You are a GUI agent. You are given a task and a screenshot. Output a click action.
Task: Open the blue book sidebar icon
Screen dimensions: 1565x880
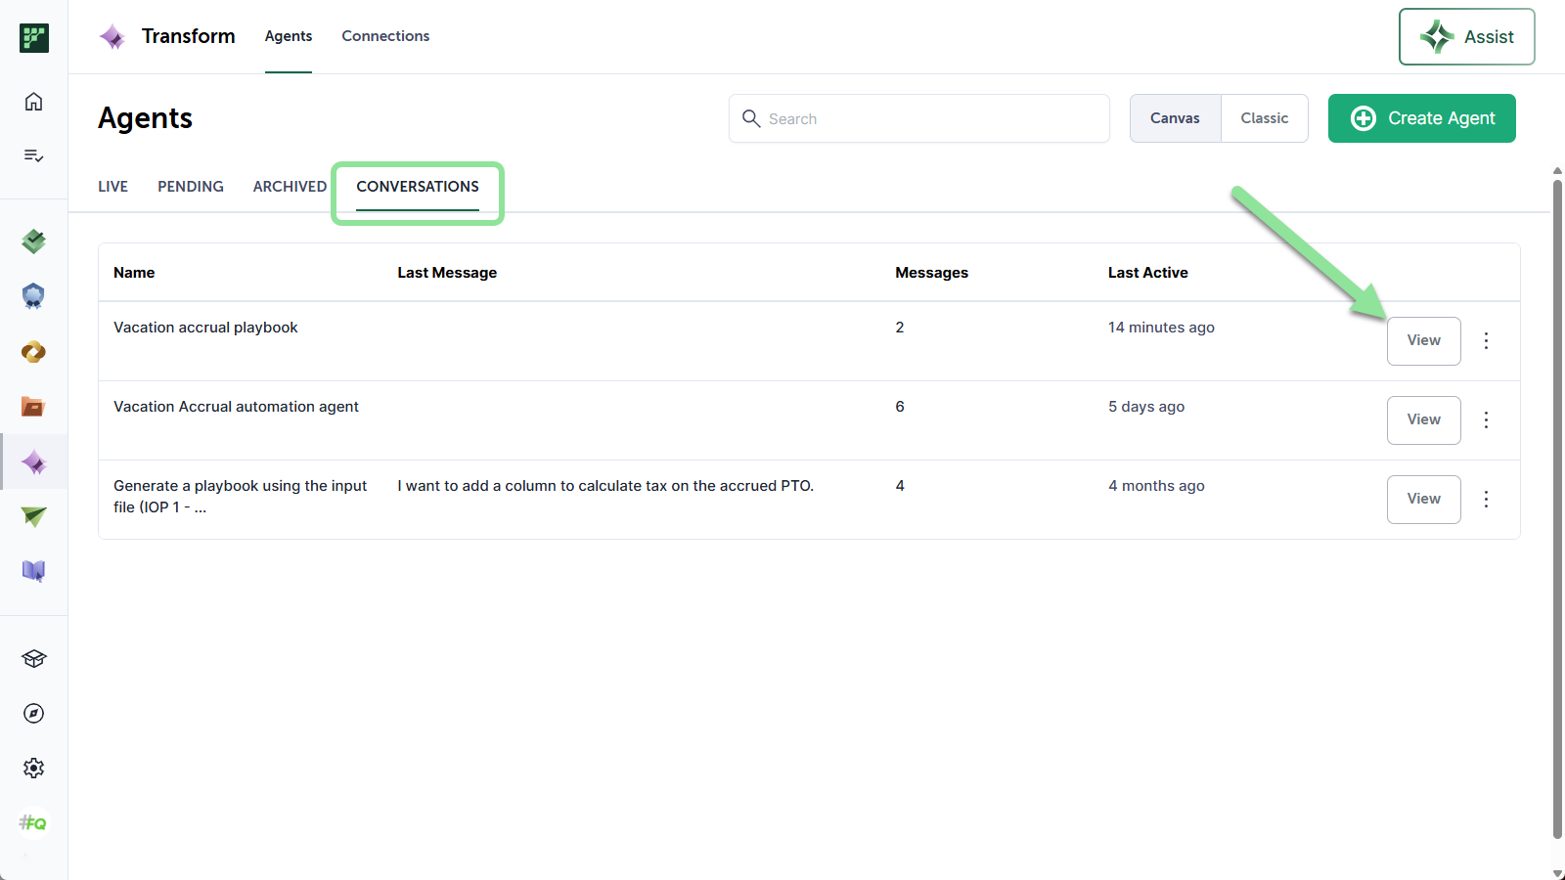pos(33,571)
